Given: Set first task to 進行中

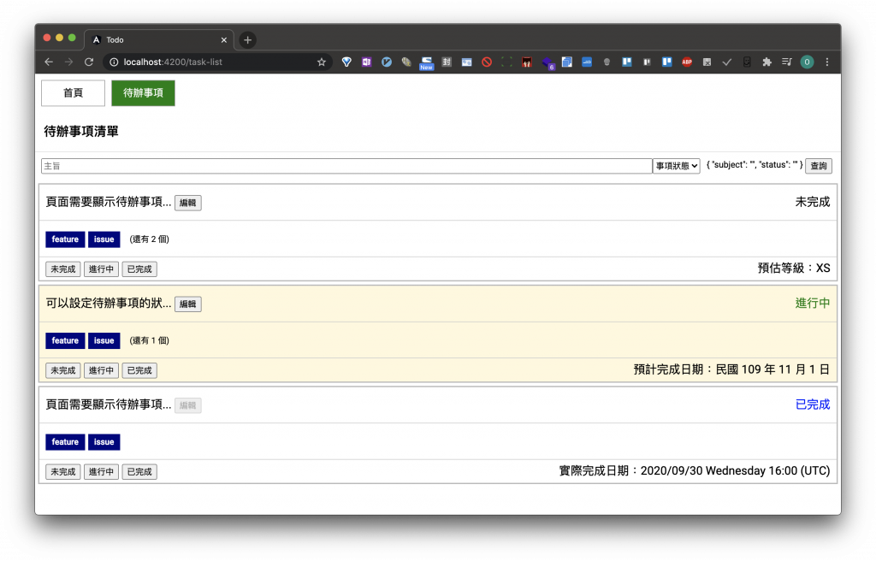Looking at the screenshot, I should click(101, 269).
